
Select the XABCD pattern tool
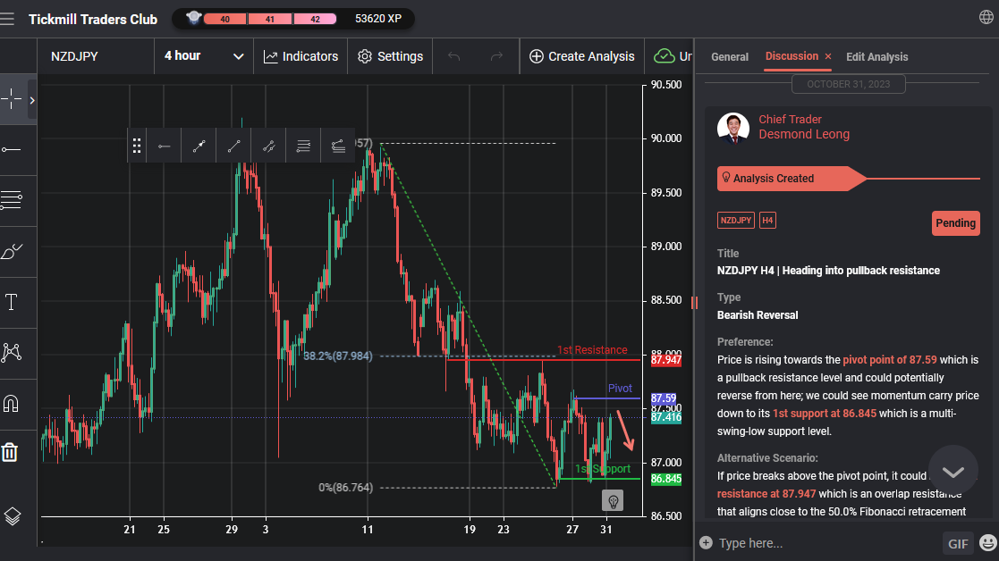coord(12,352)
